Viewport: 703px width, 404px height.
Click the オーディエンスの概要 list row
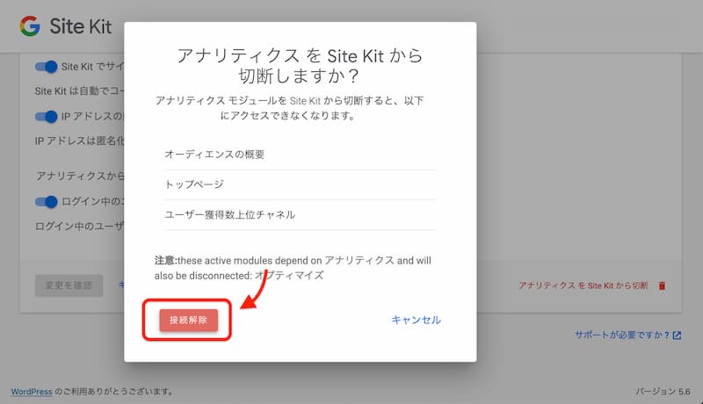(x=300, y=155)
